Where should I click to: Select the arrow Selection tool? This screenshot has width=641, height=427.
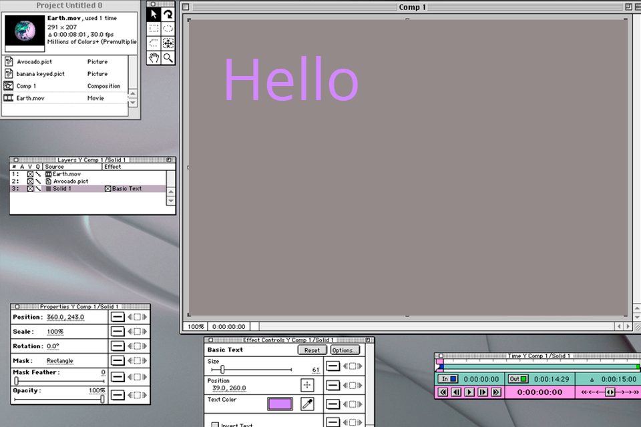click(x=154, y=13)
